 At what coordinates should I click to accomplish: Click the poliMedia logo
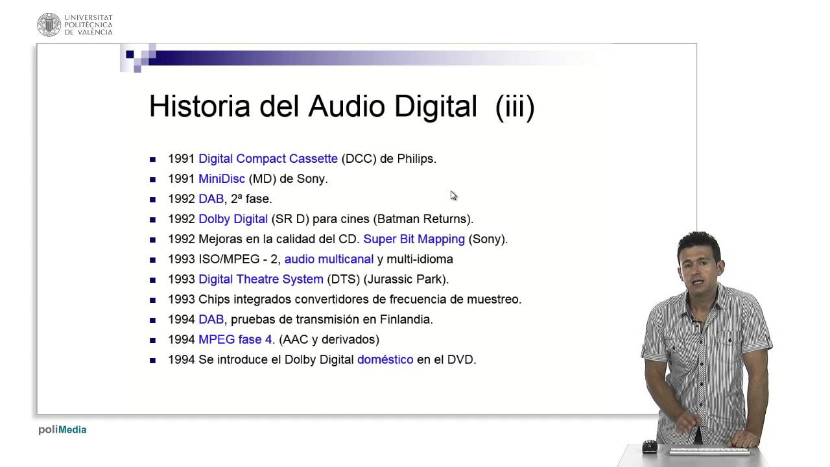coord(62,429)
